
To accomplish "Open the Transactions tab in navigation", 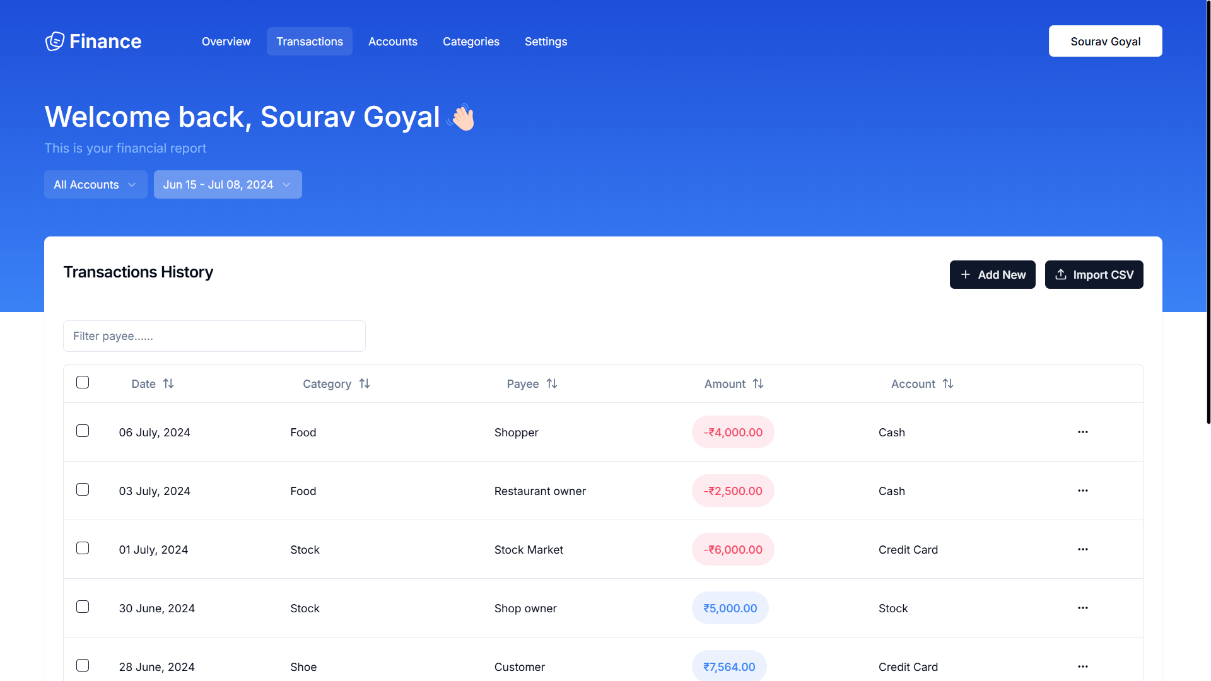I will tap(310, 41).
